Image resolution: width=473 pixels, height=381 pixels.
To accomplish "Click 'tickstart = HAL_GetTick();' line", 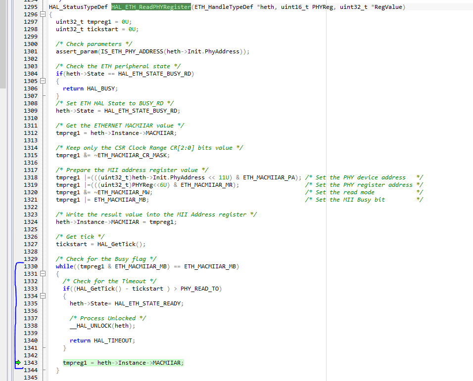I will [101, 244].
